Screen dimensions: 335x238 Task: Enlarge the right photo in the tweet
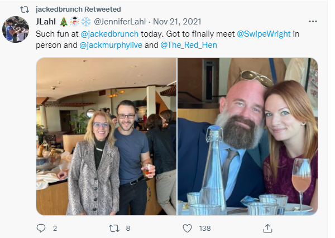coord(247,136)
